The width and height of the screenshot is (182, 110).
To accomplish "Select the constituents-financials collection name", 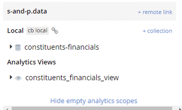I will [62, 47].
